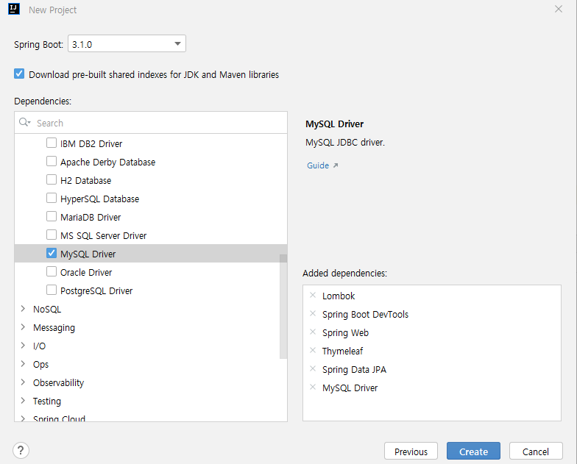Viewport: 577px width, 464px height.
Task: Remove Lombok from added dependencies
Action: tap(313, 296)
